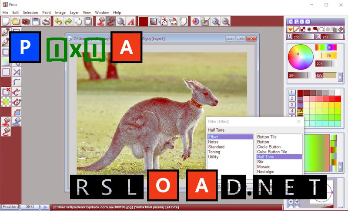Pick a color on the color wheel
Image resolution: width=348 pixels, height=211 pixels.
301,57
